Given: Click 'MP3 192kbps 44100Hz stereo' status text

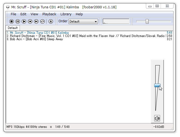Looking at the screenshot, I should pyautogui.click(x=27, y=127).
